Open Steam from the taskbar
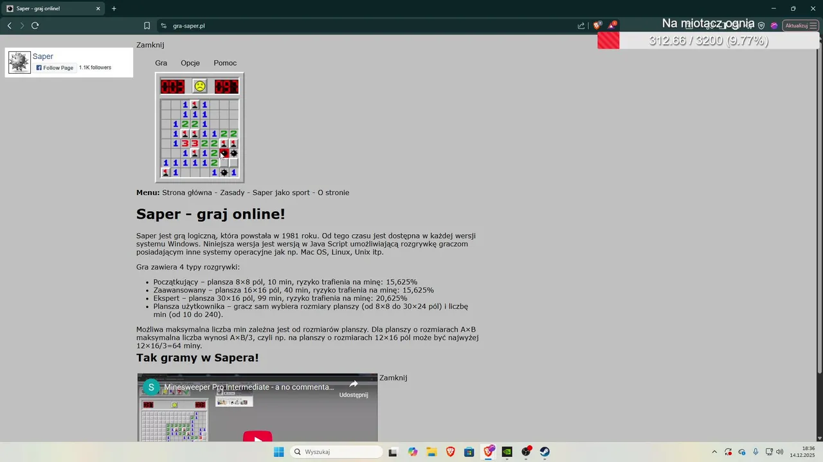 (x=545, y=452)
